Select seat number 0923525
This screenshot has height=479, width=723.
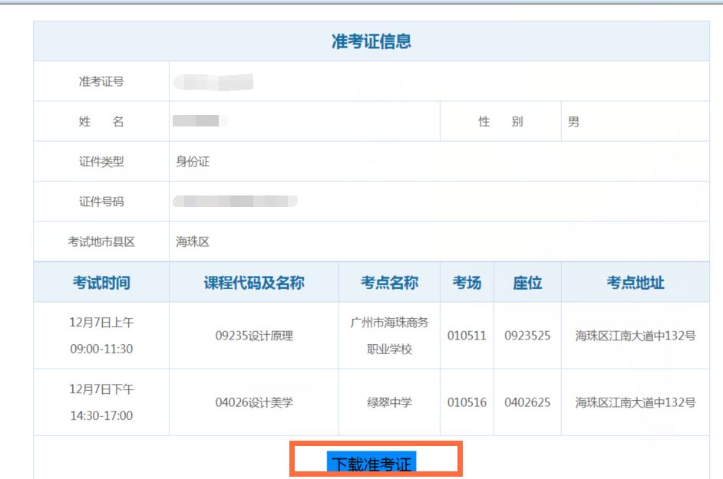coord(527,336)
